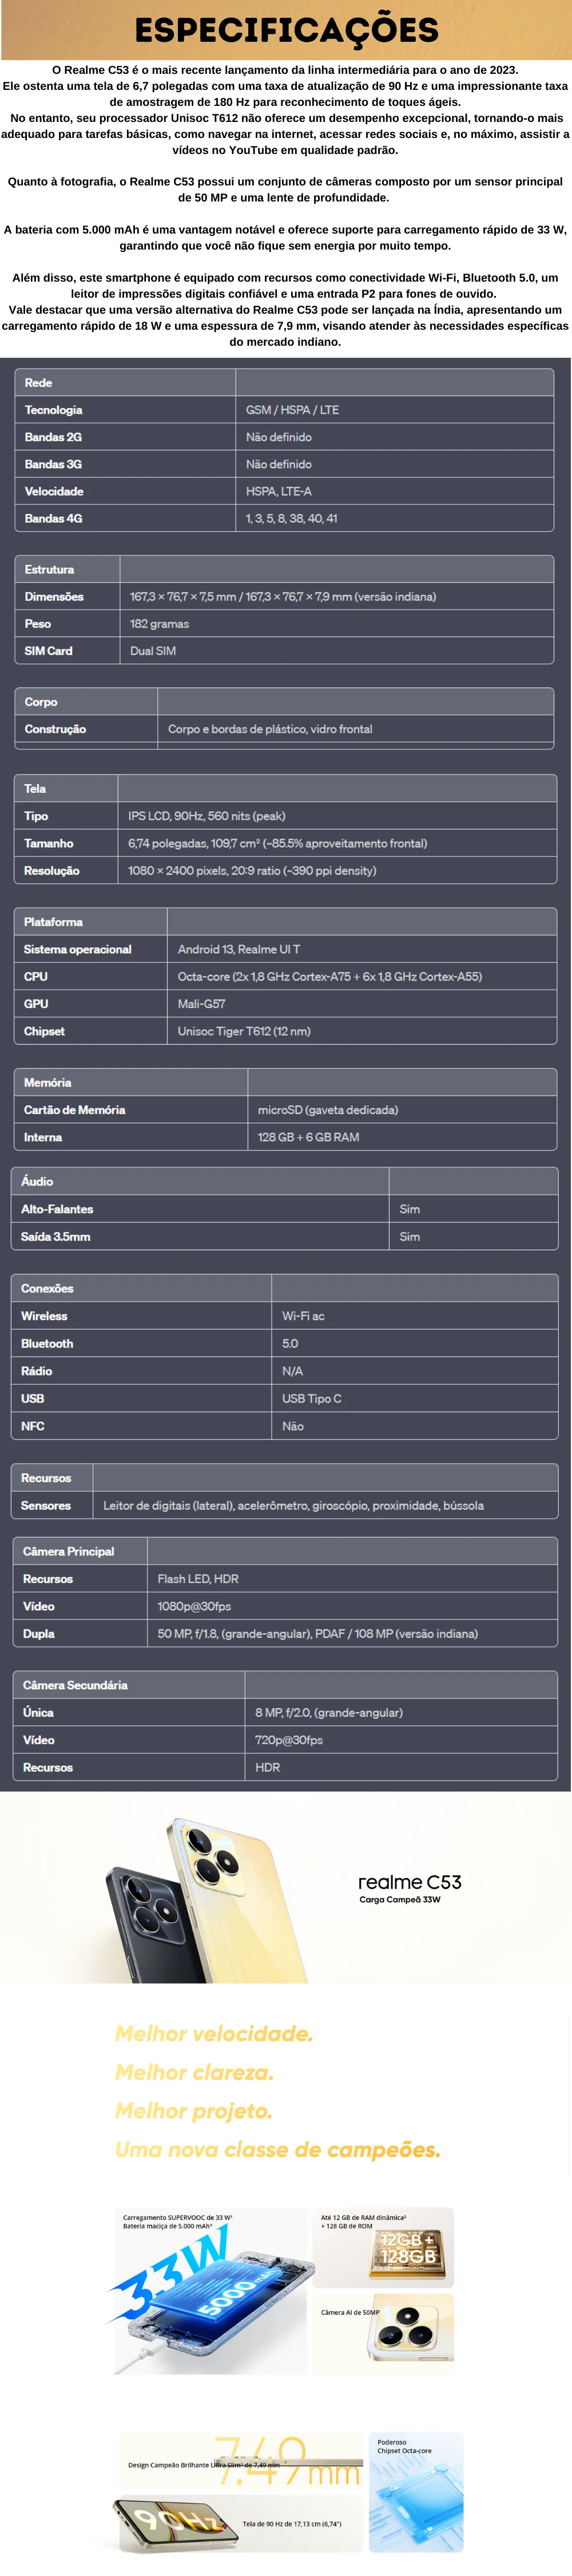The image size is (572, 2576).
Task: Click Bandas 4G value 1, 3, 5, 8, 38, 40, 41
Action: [291, 518]
